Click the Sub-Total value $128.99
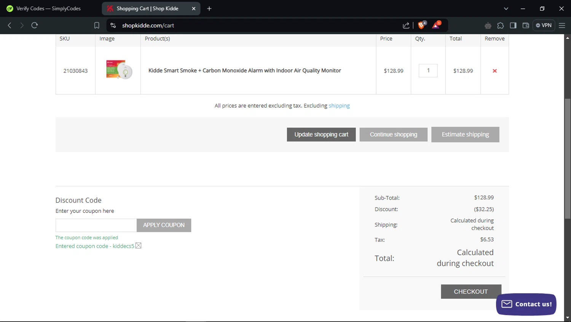 (484, 198)
